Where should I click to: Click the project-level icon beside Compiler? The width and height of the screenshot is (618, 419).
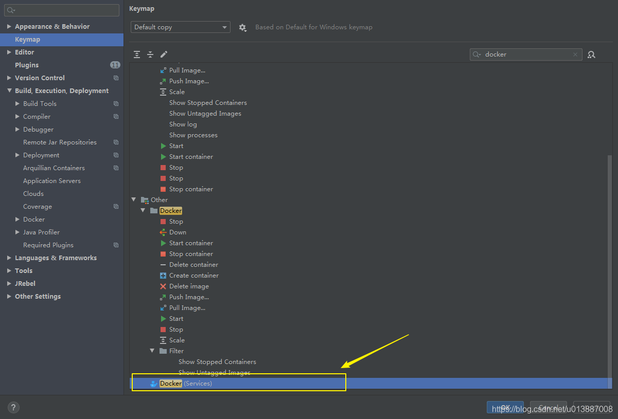pyautogui.click(x=116, y=117)
